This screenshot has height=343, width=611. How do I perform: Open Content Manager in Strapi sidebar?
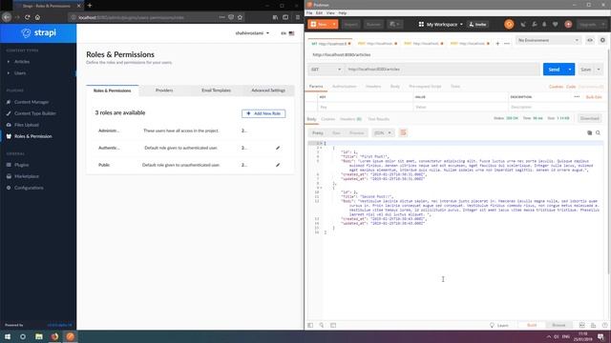click(x=32, y=102)
